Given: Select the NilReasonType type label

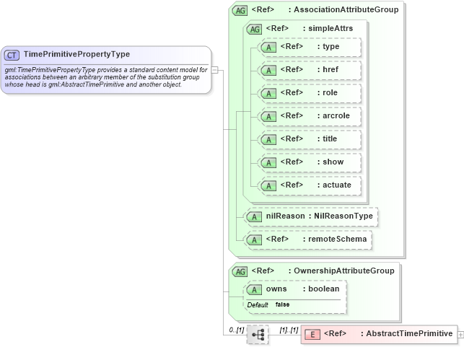Looking at the screenshot, I should point(343,216).
